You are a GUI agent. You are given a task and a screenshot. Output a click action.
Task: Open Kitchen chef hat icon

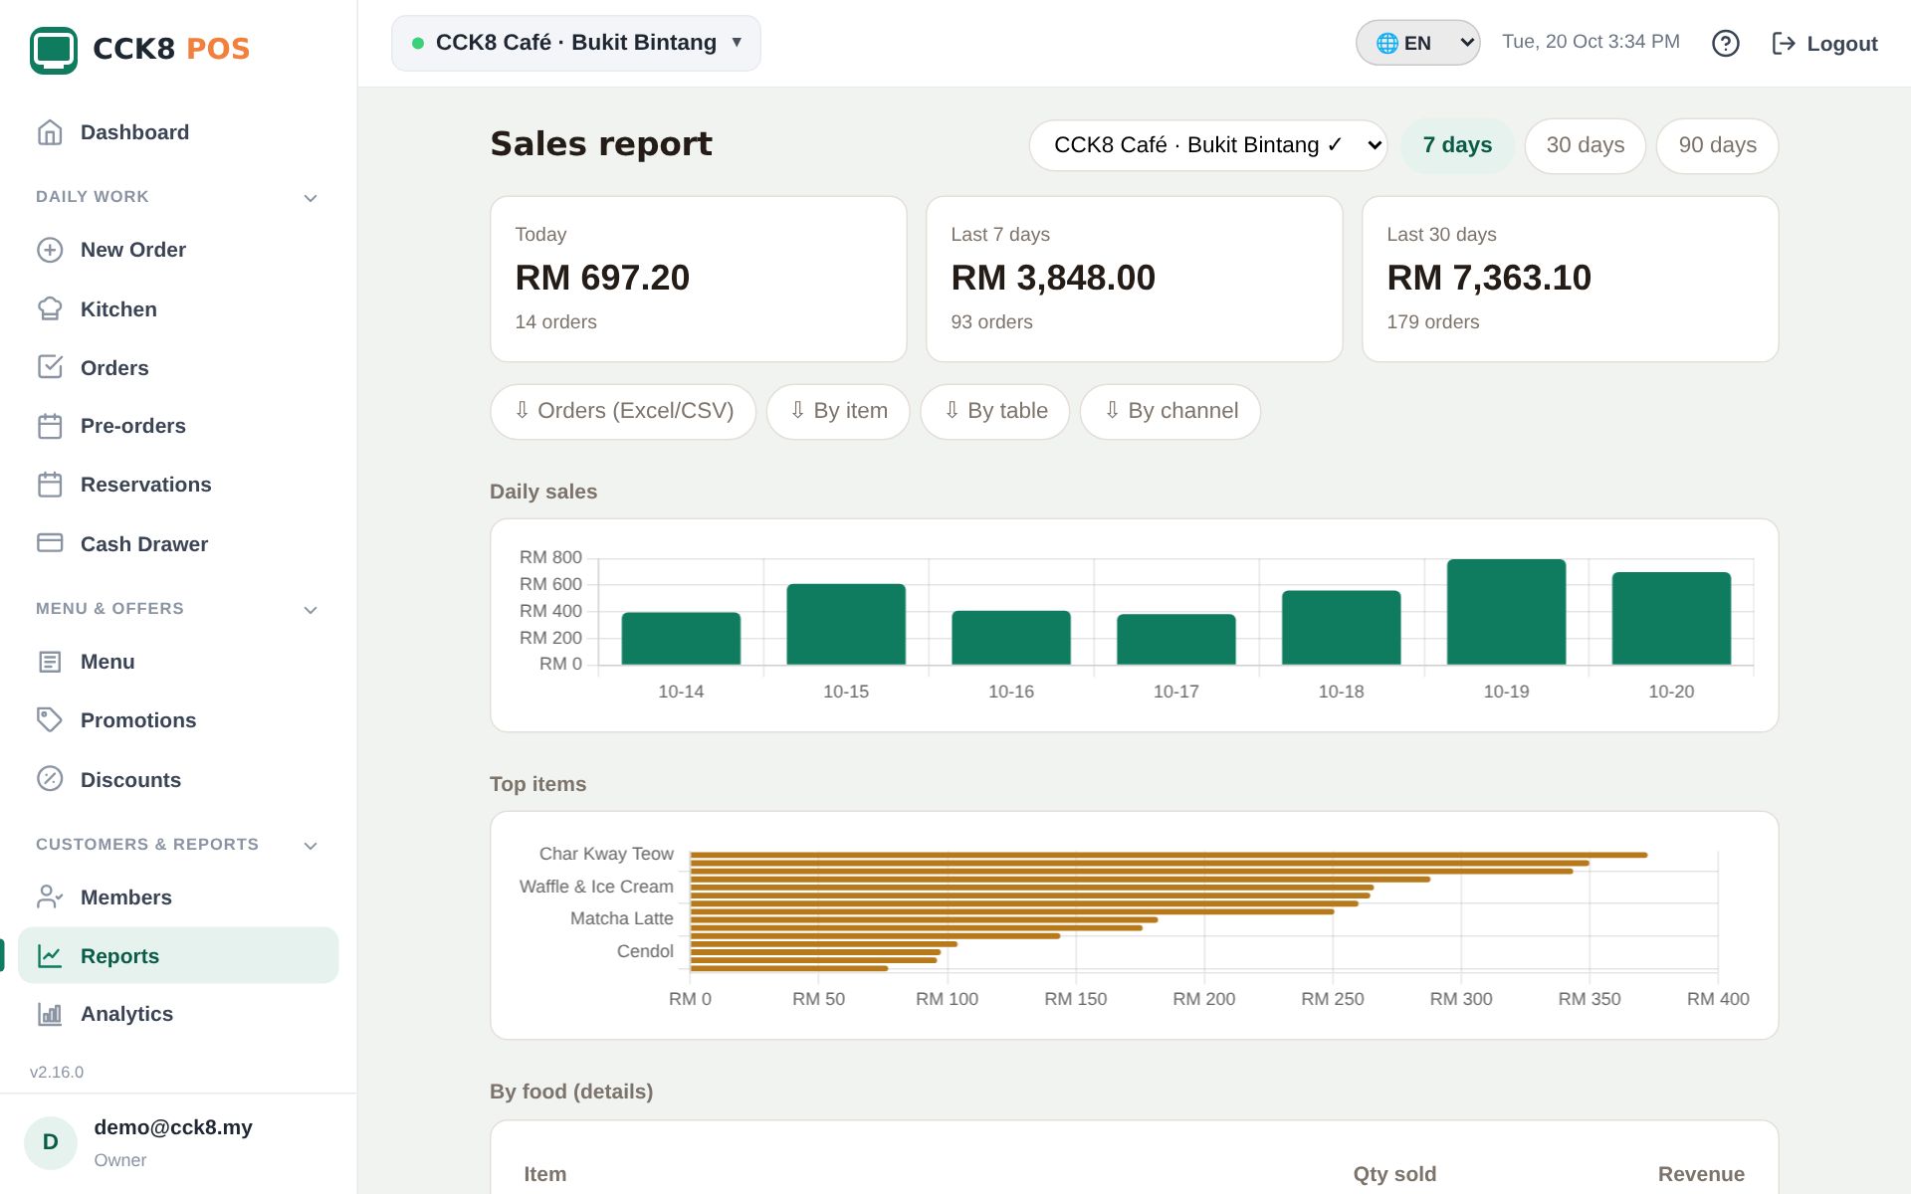tap(50, 309)
